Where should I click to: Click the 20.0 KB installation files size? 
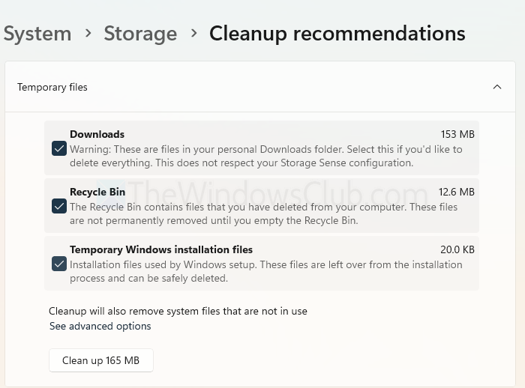457,249
